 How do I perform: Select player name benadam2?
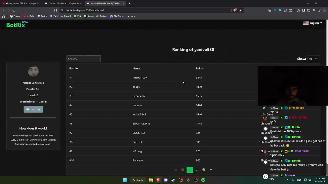pyautogui.click(x=139, y=96)
